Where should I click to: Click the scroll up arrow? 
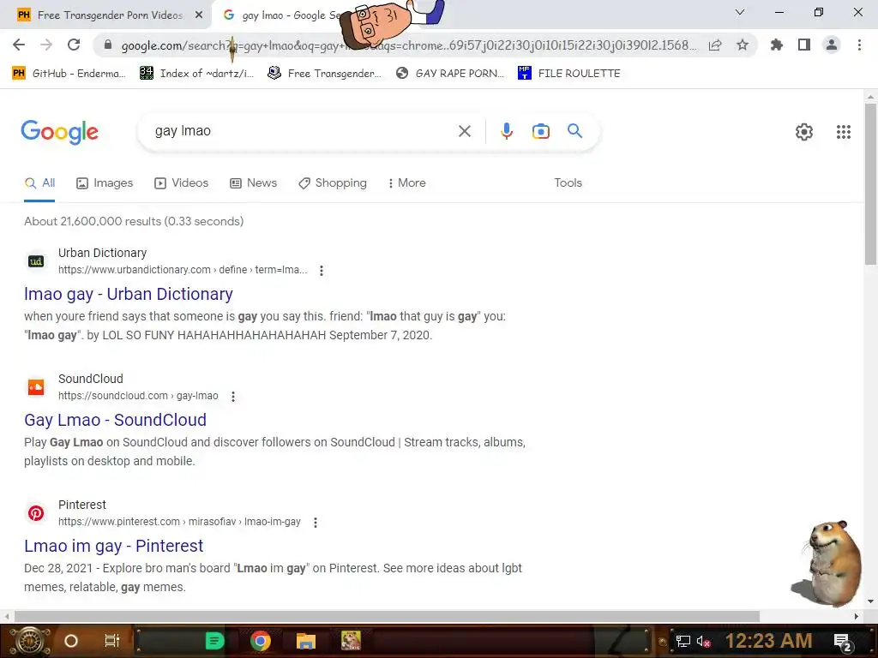point(870,97)
